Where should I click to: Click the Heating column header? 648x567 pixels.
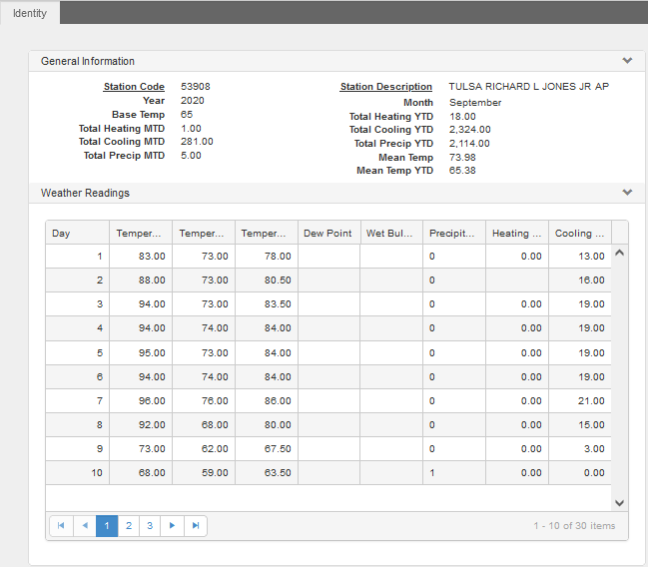pos(517,233)
